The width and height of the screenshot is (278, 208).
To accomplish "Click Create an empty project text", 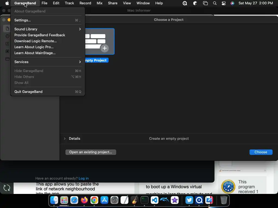I will coord(169,138).
